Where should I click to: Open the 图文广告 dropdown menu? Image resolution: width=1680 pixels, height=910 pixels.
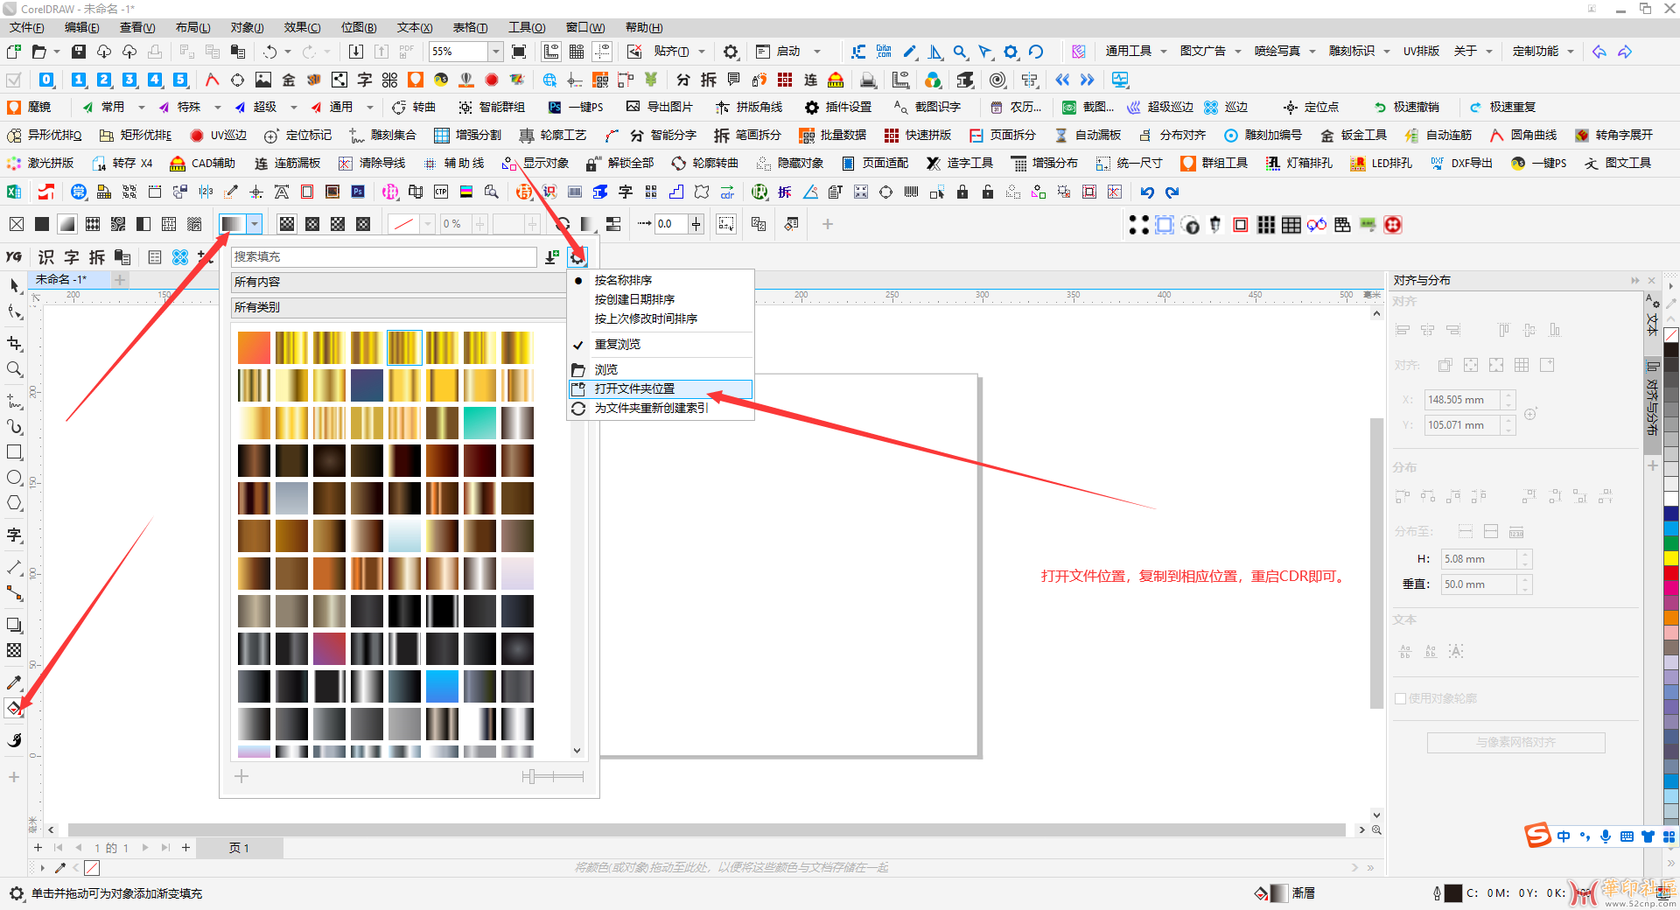[x=1210, y=51]
